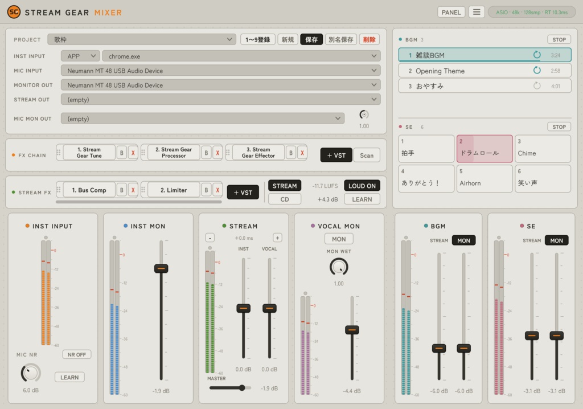Add VST to FX CHAIN
Screen dimensions: 583x409
click(336, 155)
